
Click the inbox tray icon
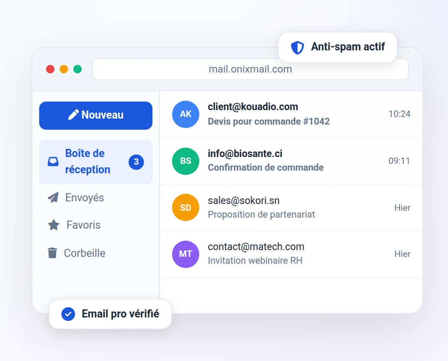point(53,161)
